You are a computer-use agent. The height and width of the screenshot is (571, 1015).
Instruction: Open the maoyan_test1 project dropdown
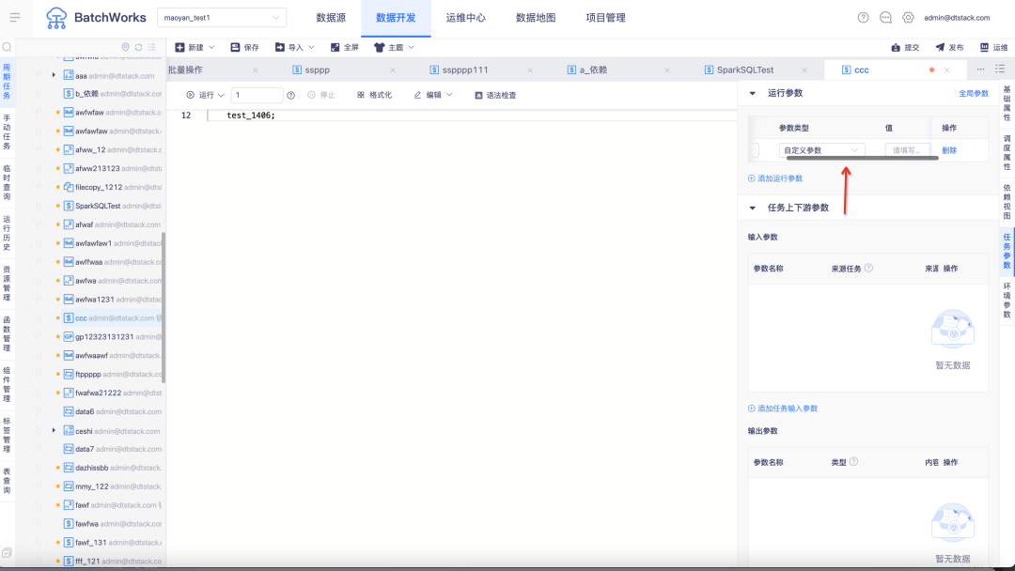click(224, 18)
